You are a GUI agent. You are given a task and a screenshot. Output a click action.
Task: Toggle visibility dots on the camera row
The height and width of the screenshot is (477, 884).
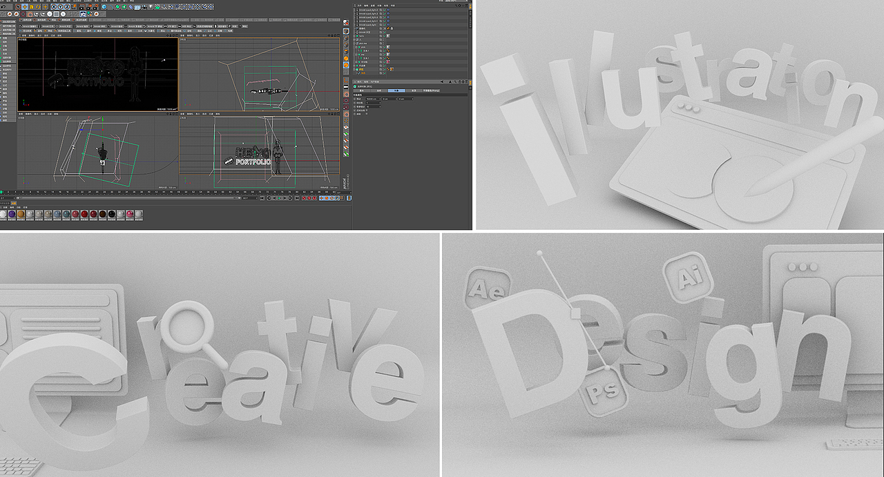pos(383,28)
